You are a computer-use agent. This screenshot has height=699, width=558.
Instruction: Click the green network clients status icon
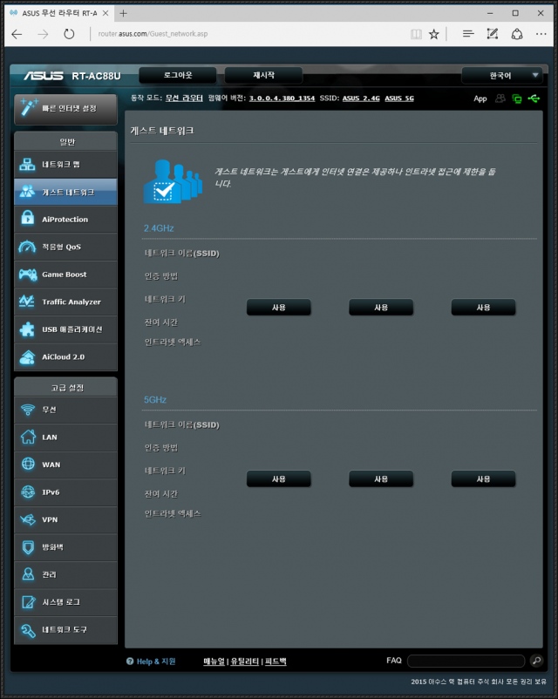(517, 98)
